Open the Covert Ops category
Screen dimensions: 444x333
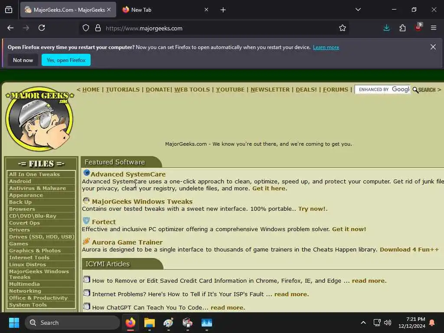point(24,223)
